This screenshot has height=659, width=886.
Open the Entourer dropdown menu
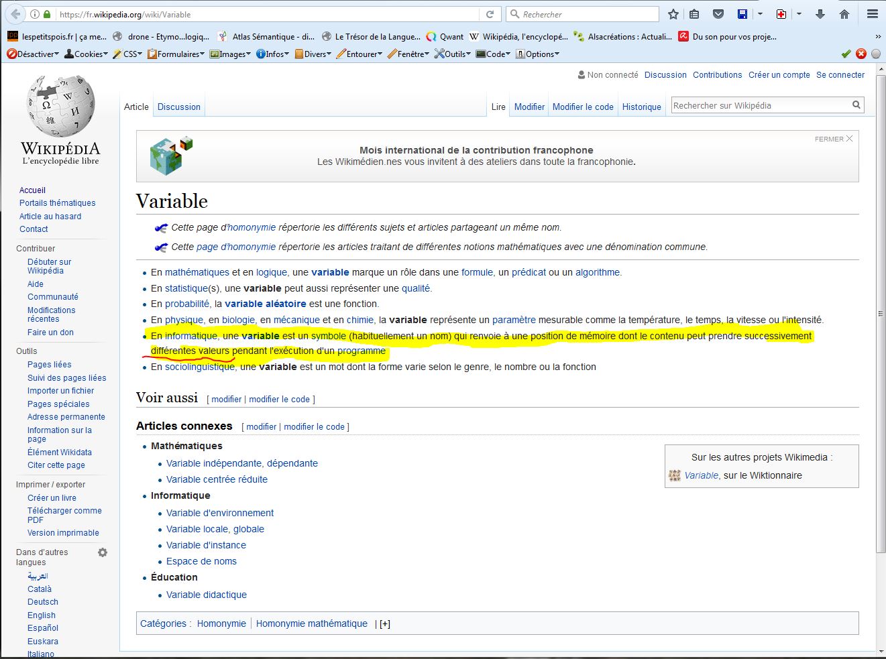(x=359, y=54)
